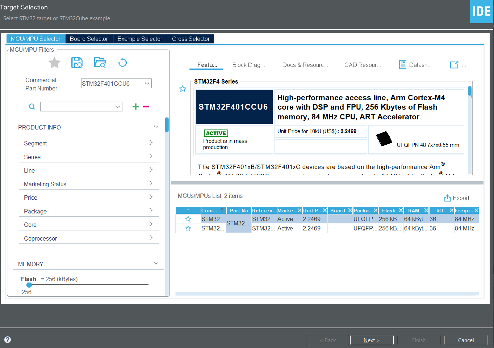Open help via the question mark icon
The width and height of the screenshot is (494, 348).
pyautogui.click(x=8, y=340)
